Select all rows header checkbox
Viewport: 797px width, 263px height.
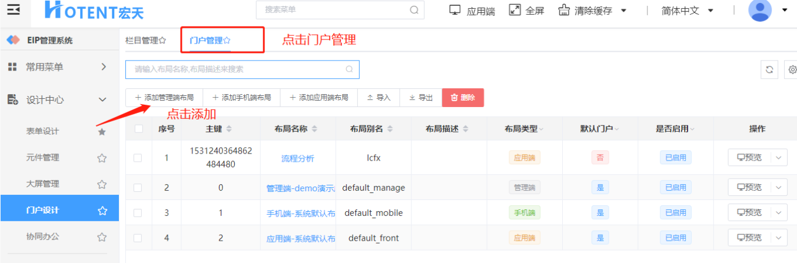[x=138, y=129]
